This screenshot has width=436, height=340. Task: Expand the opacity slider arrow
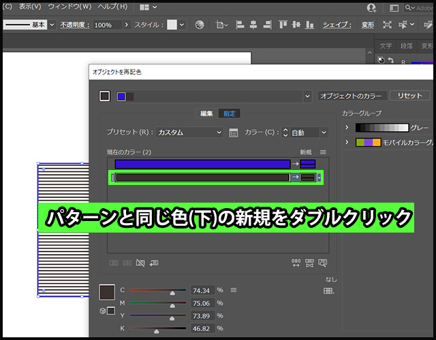pyautogui.click(x=127, y=25)
